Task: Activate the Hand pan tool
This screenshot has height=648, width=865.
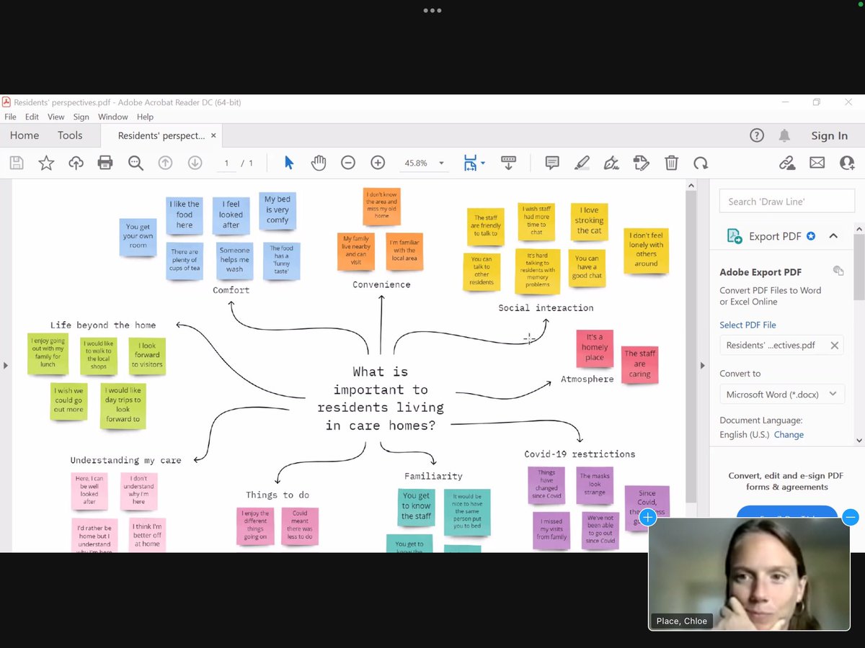Action: 319,163
